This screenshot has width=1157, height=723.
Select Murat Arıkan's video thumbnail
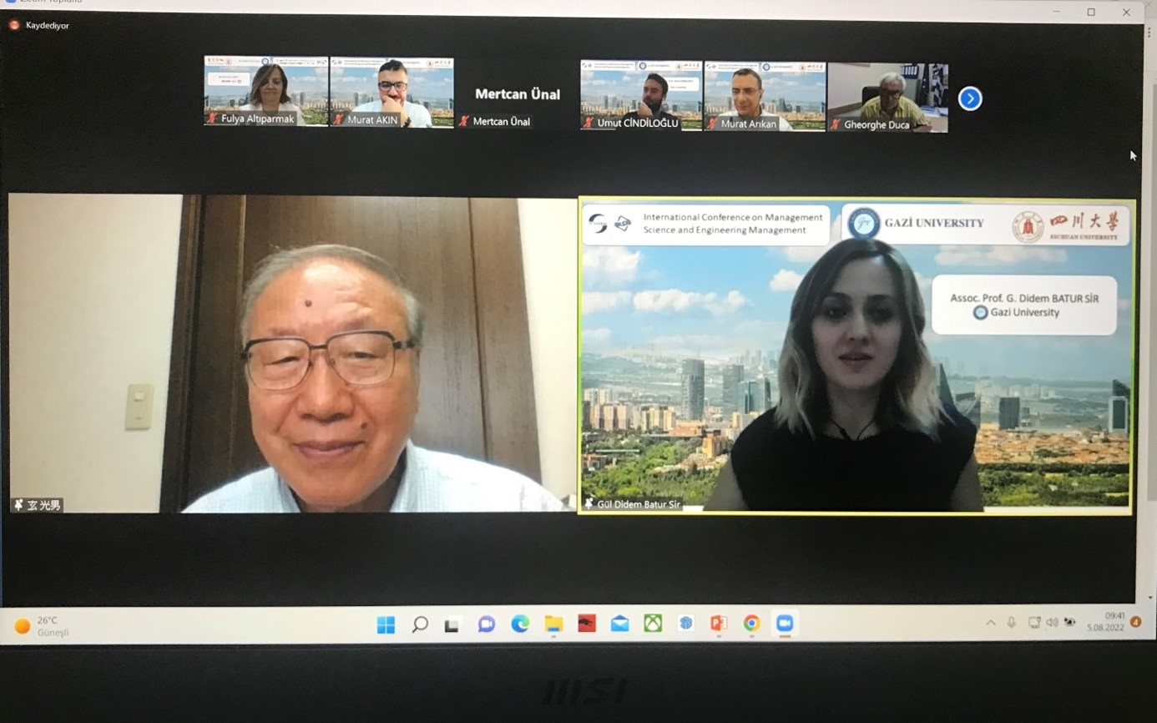(x=764, y=96)
